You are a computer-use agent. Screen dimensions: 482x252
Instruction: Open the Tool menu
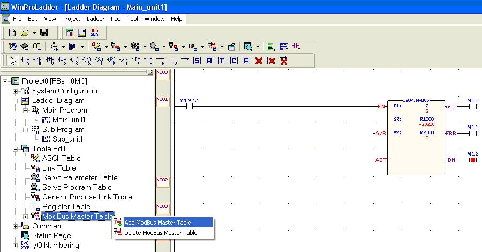pos(132,19)
